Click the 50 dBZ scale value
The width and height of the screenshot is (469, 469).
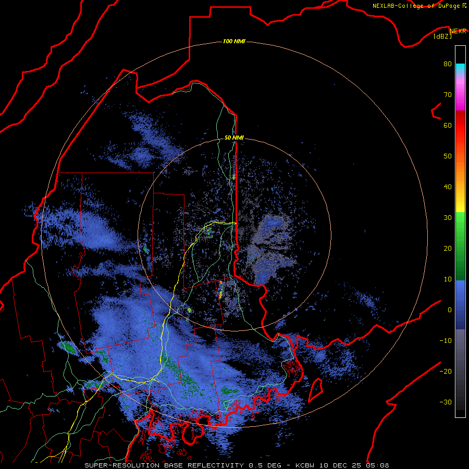(448, 156)
